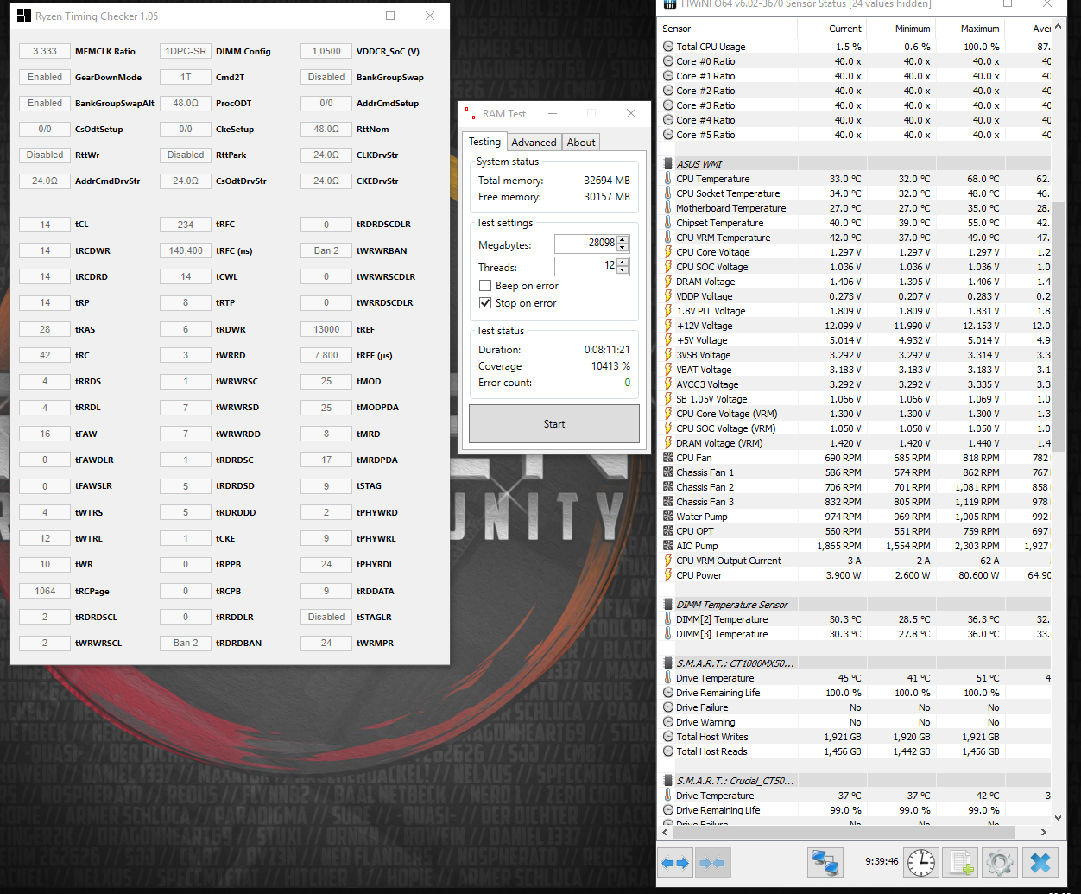Click the HWiNFO horizontal scrollbar right arrow

tap(1044, 832)
